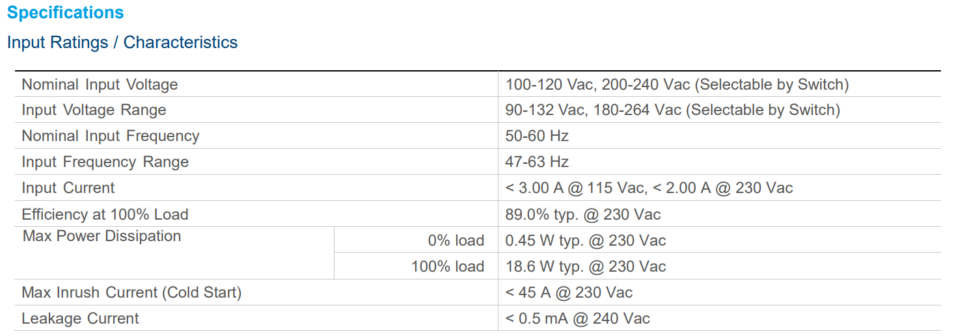The image size is (969, 336).
Task: Click the Specifications heading
Action: tap(65, 13)
